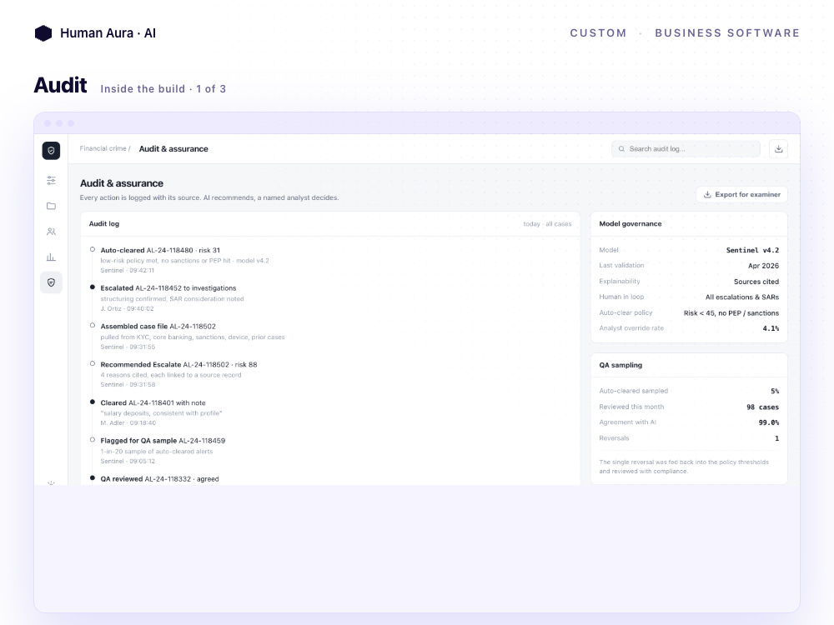The height and width of the screenshot is (625, 834).
Task: Click the Risk < 45, no PEP / sanctions policy
Action: 731,313
